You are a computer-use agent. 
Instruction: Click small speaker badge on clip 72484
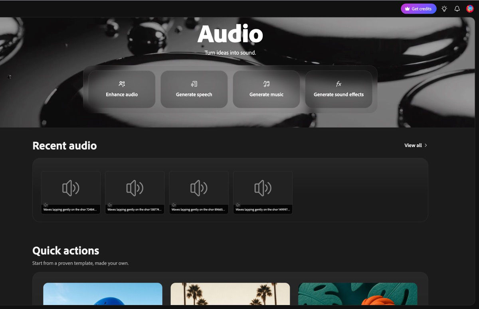[46, 205]
